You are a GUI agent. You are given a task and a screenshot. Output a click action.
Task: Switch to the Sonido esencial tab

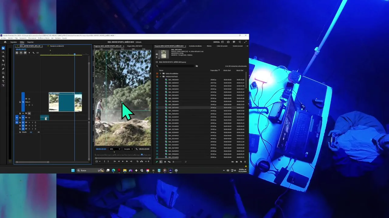point(238,46)
